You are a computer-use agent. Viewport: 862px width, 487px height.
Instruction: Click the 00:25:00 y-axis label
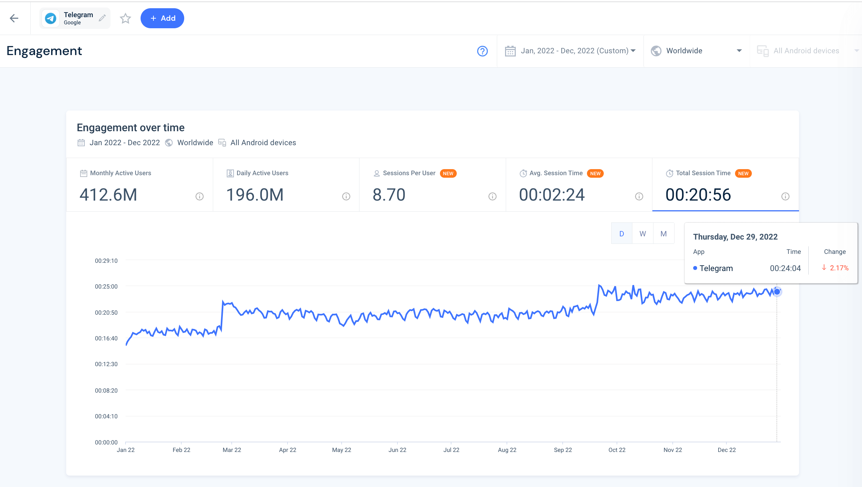106,286
